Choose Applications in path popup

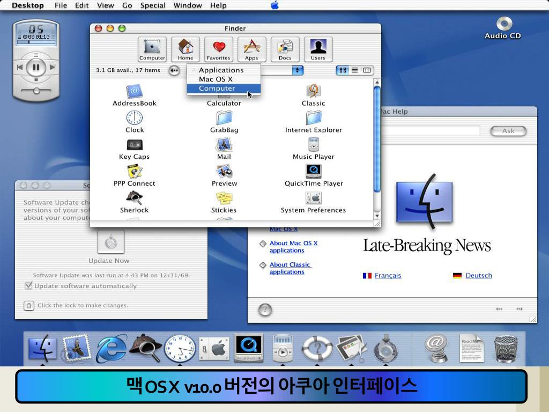tap(224, 70)
